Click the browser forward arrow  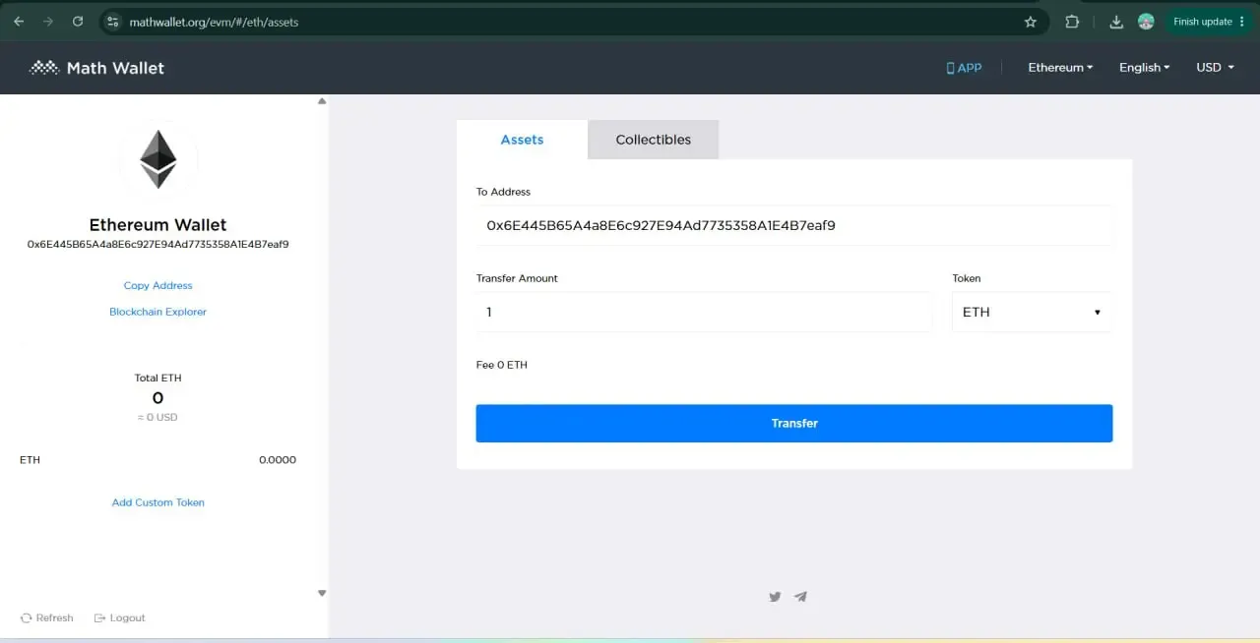coord(48,22)
